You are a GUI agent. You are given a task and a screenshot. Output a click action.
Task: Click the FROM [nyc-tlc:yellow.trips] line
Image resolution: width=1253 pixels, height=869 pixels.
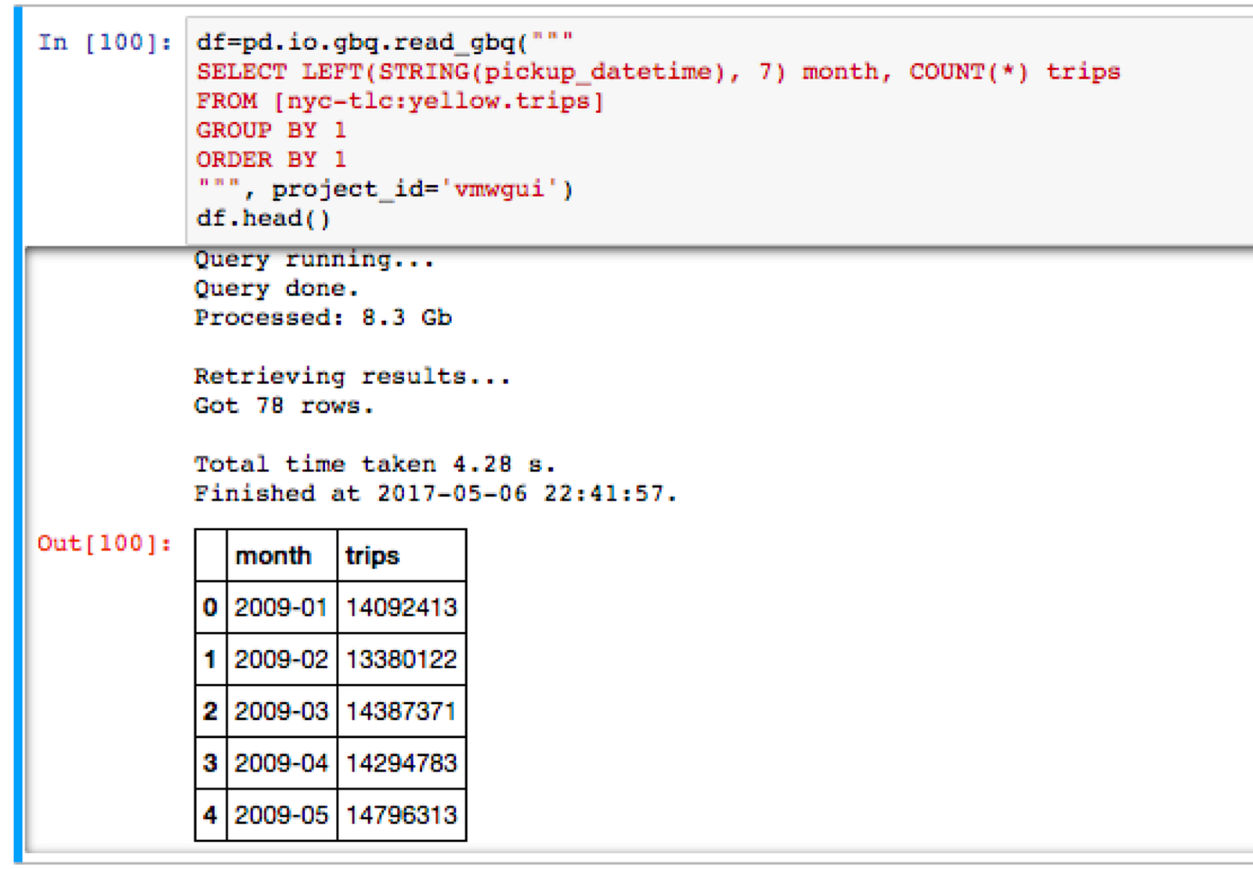click(399, 101)
